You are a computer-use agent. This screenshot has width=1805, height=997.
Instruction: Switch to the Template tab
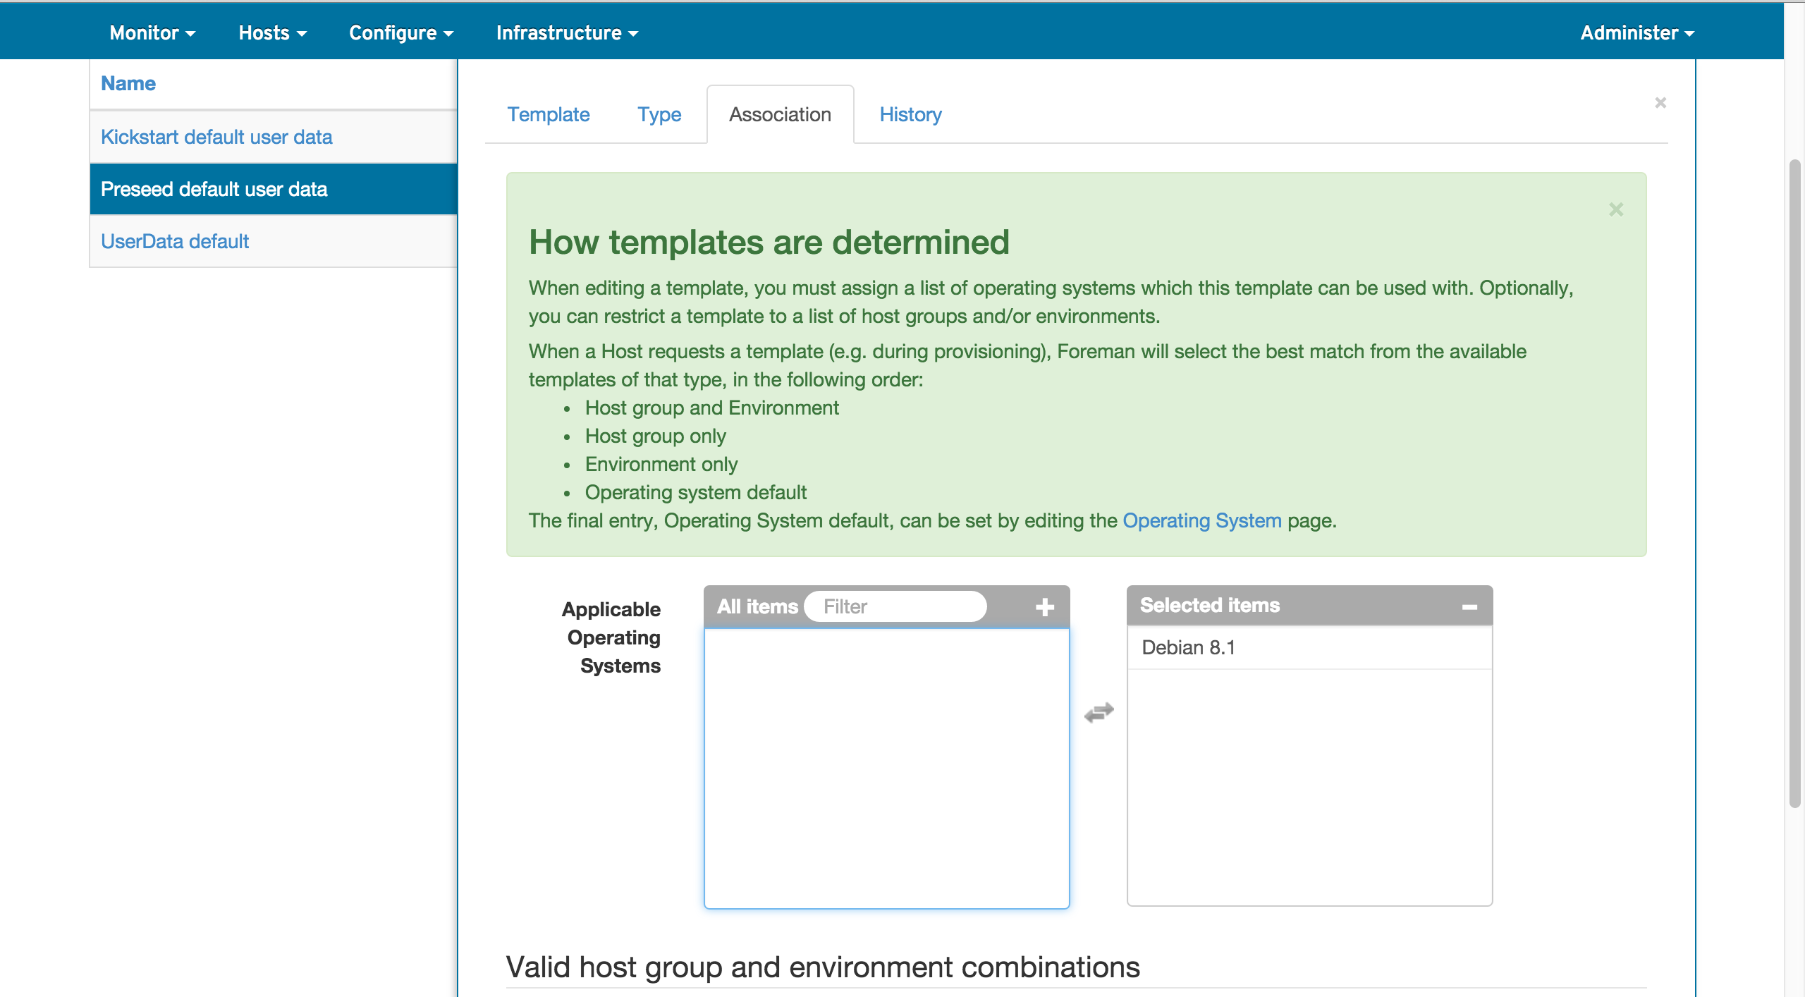(548, 114)
